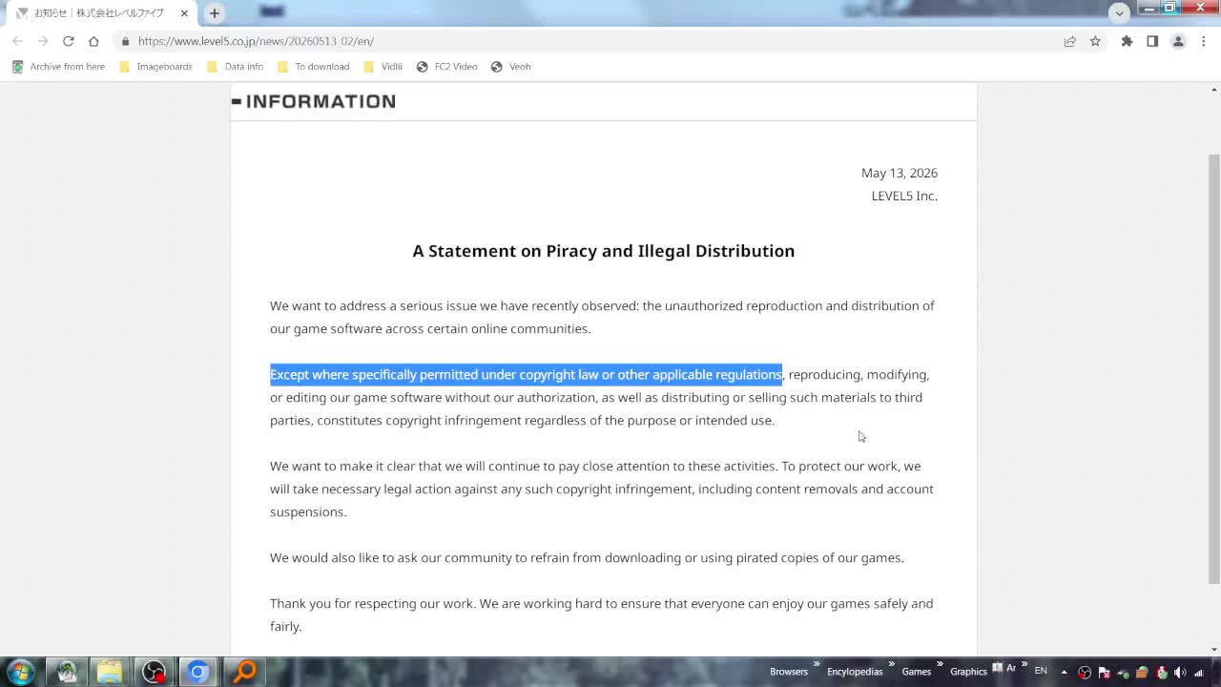Expand the 'Ar' toolbar overflow chevron
The width and height of the screenshot is (1221, 687).
click(x=1024, y=664)
